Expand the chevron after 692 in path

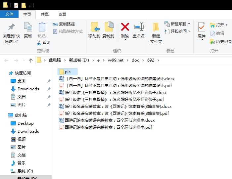(158, 60)
